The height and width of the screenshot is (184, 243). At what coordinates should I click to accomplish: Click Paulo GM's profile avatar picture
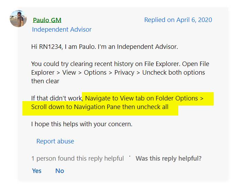point(18,18)
